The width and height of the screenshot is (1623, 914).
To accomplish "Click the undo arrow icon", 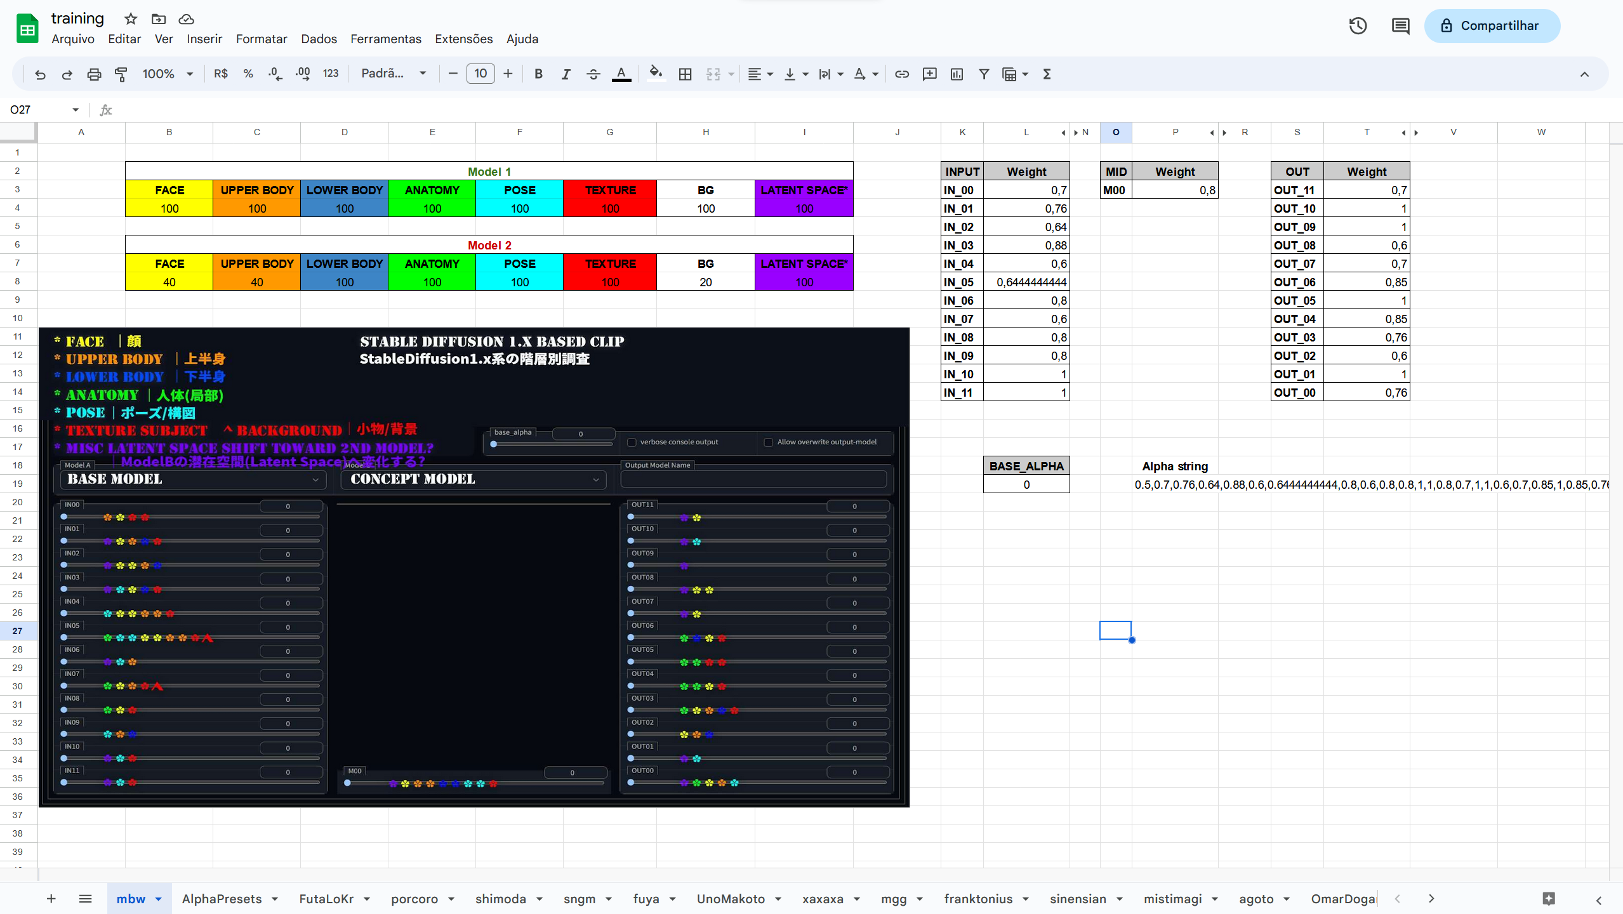I will [x=40, y=74].
